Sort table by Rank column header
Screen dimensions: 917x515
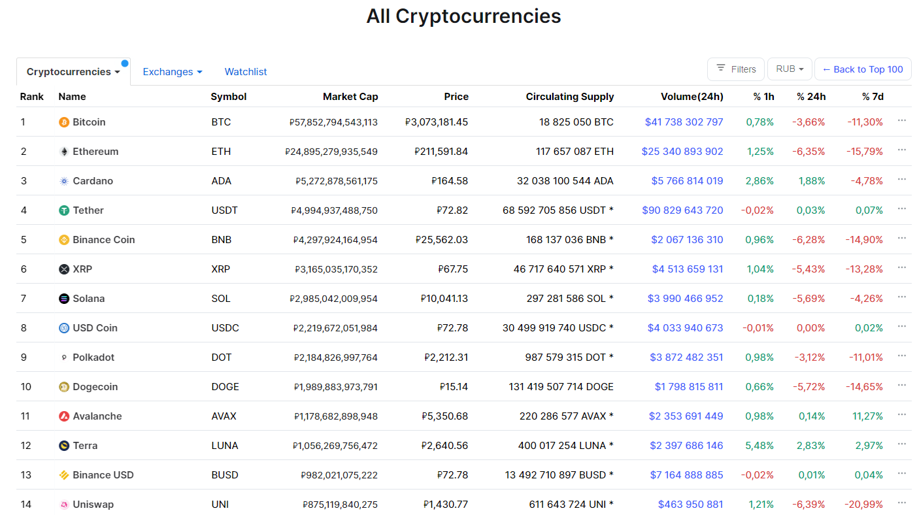(x=32, y=97)
